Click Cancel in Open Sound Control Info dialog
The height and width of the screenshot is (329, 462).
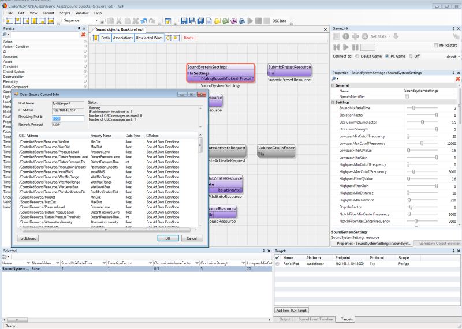pyautogui.click(x=192, y=238)
